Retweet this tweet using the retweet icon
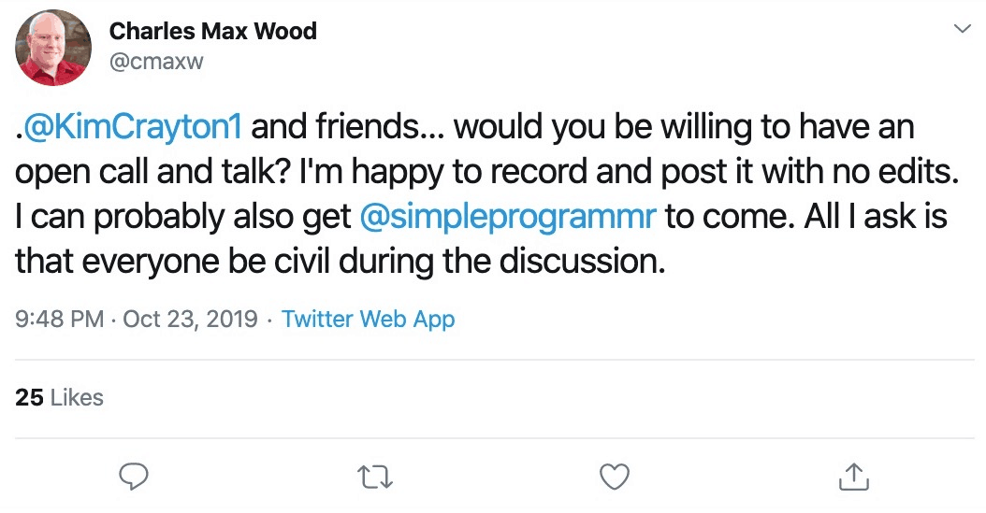 375,477
